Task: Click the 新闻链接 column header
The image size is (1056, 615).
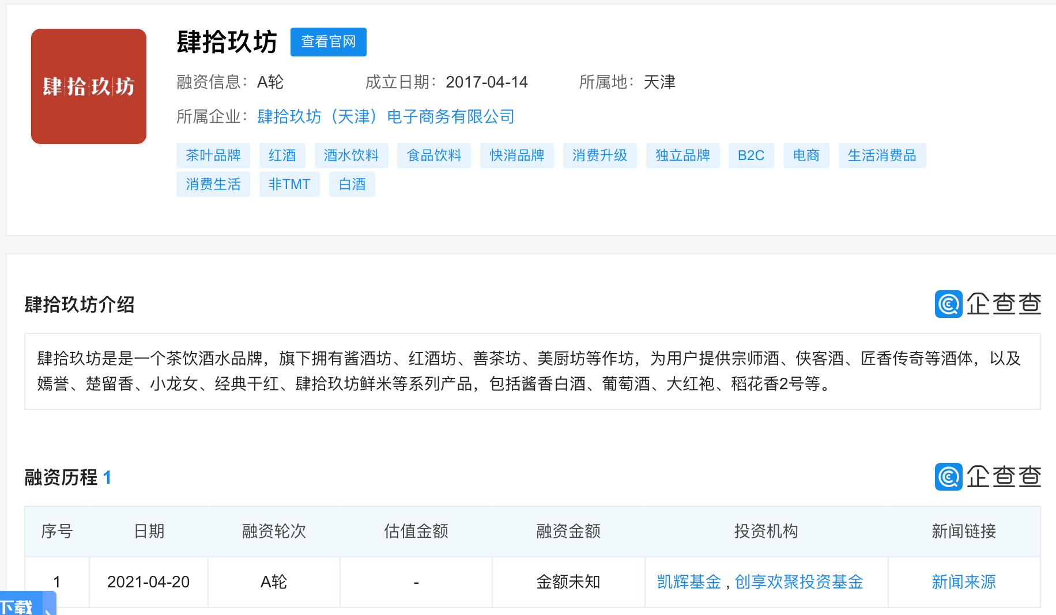Action: 964,531
